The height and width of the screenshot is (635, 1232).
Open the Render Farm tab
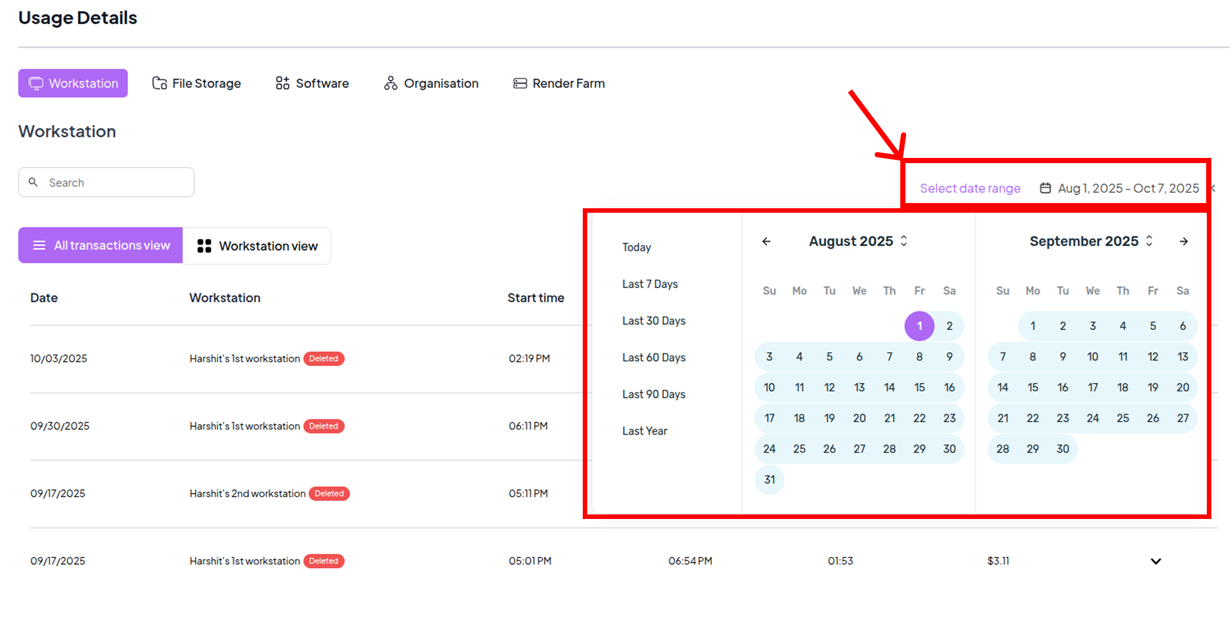pos(559,83)
